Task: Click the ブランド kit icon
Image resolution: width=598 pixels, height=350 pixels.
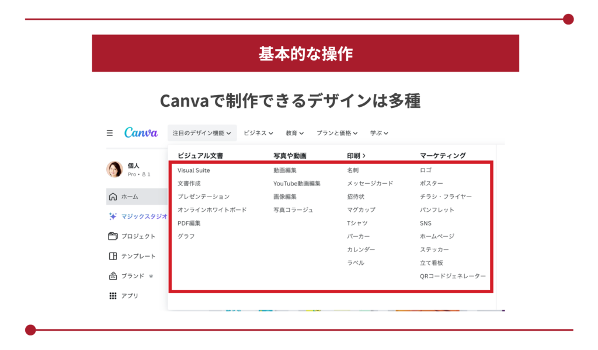Action: [x=113, y=276]
